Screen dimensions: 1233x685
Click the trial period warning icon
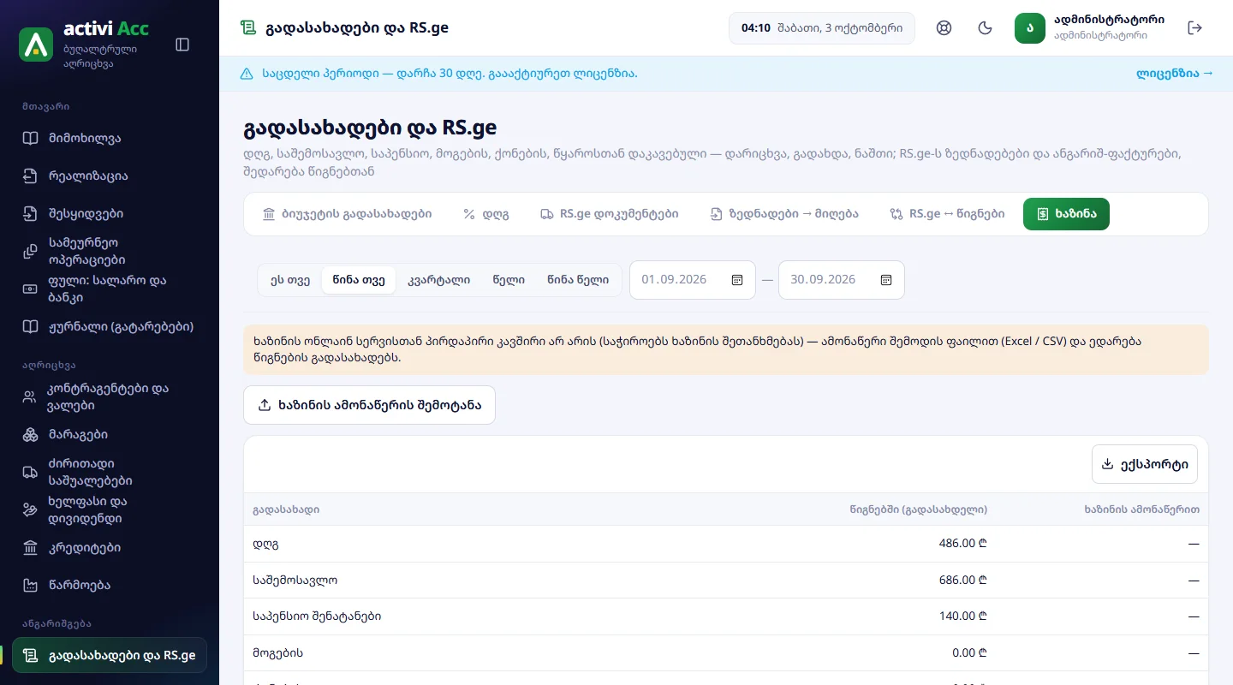click(247, 74)
